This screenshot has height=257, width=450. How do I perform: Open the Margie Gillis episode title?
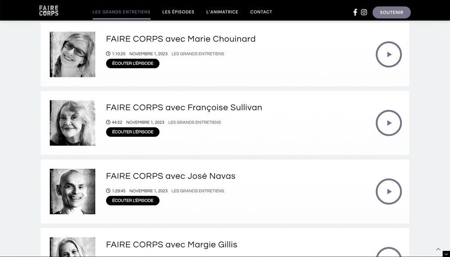tap(171, 244)
